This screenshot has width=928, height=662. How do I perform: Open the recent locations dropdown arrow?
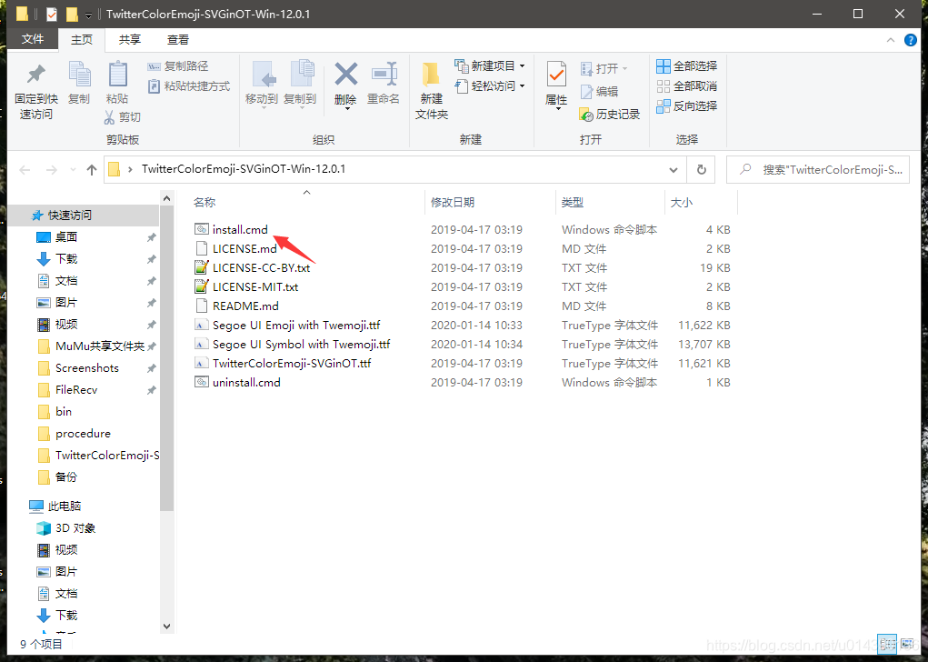(x=73, y=170)
